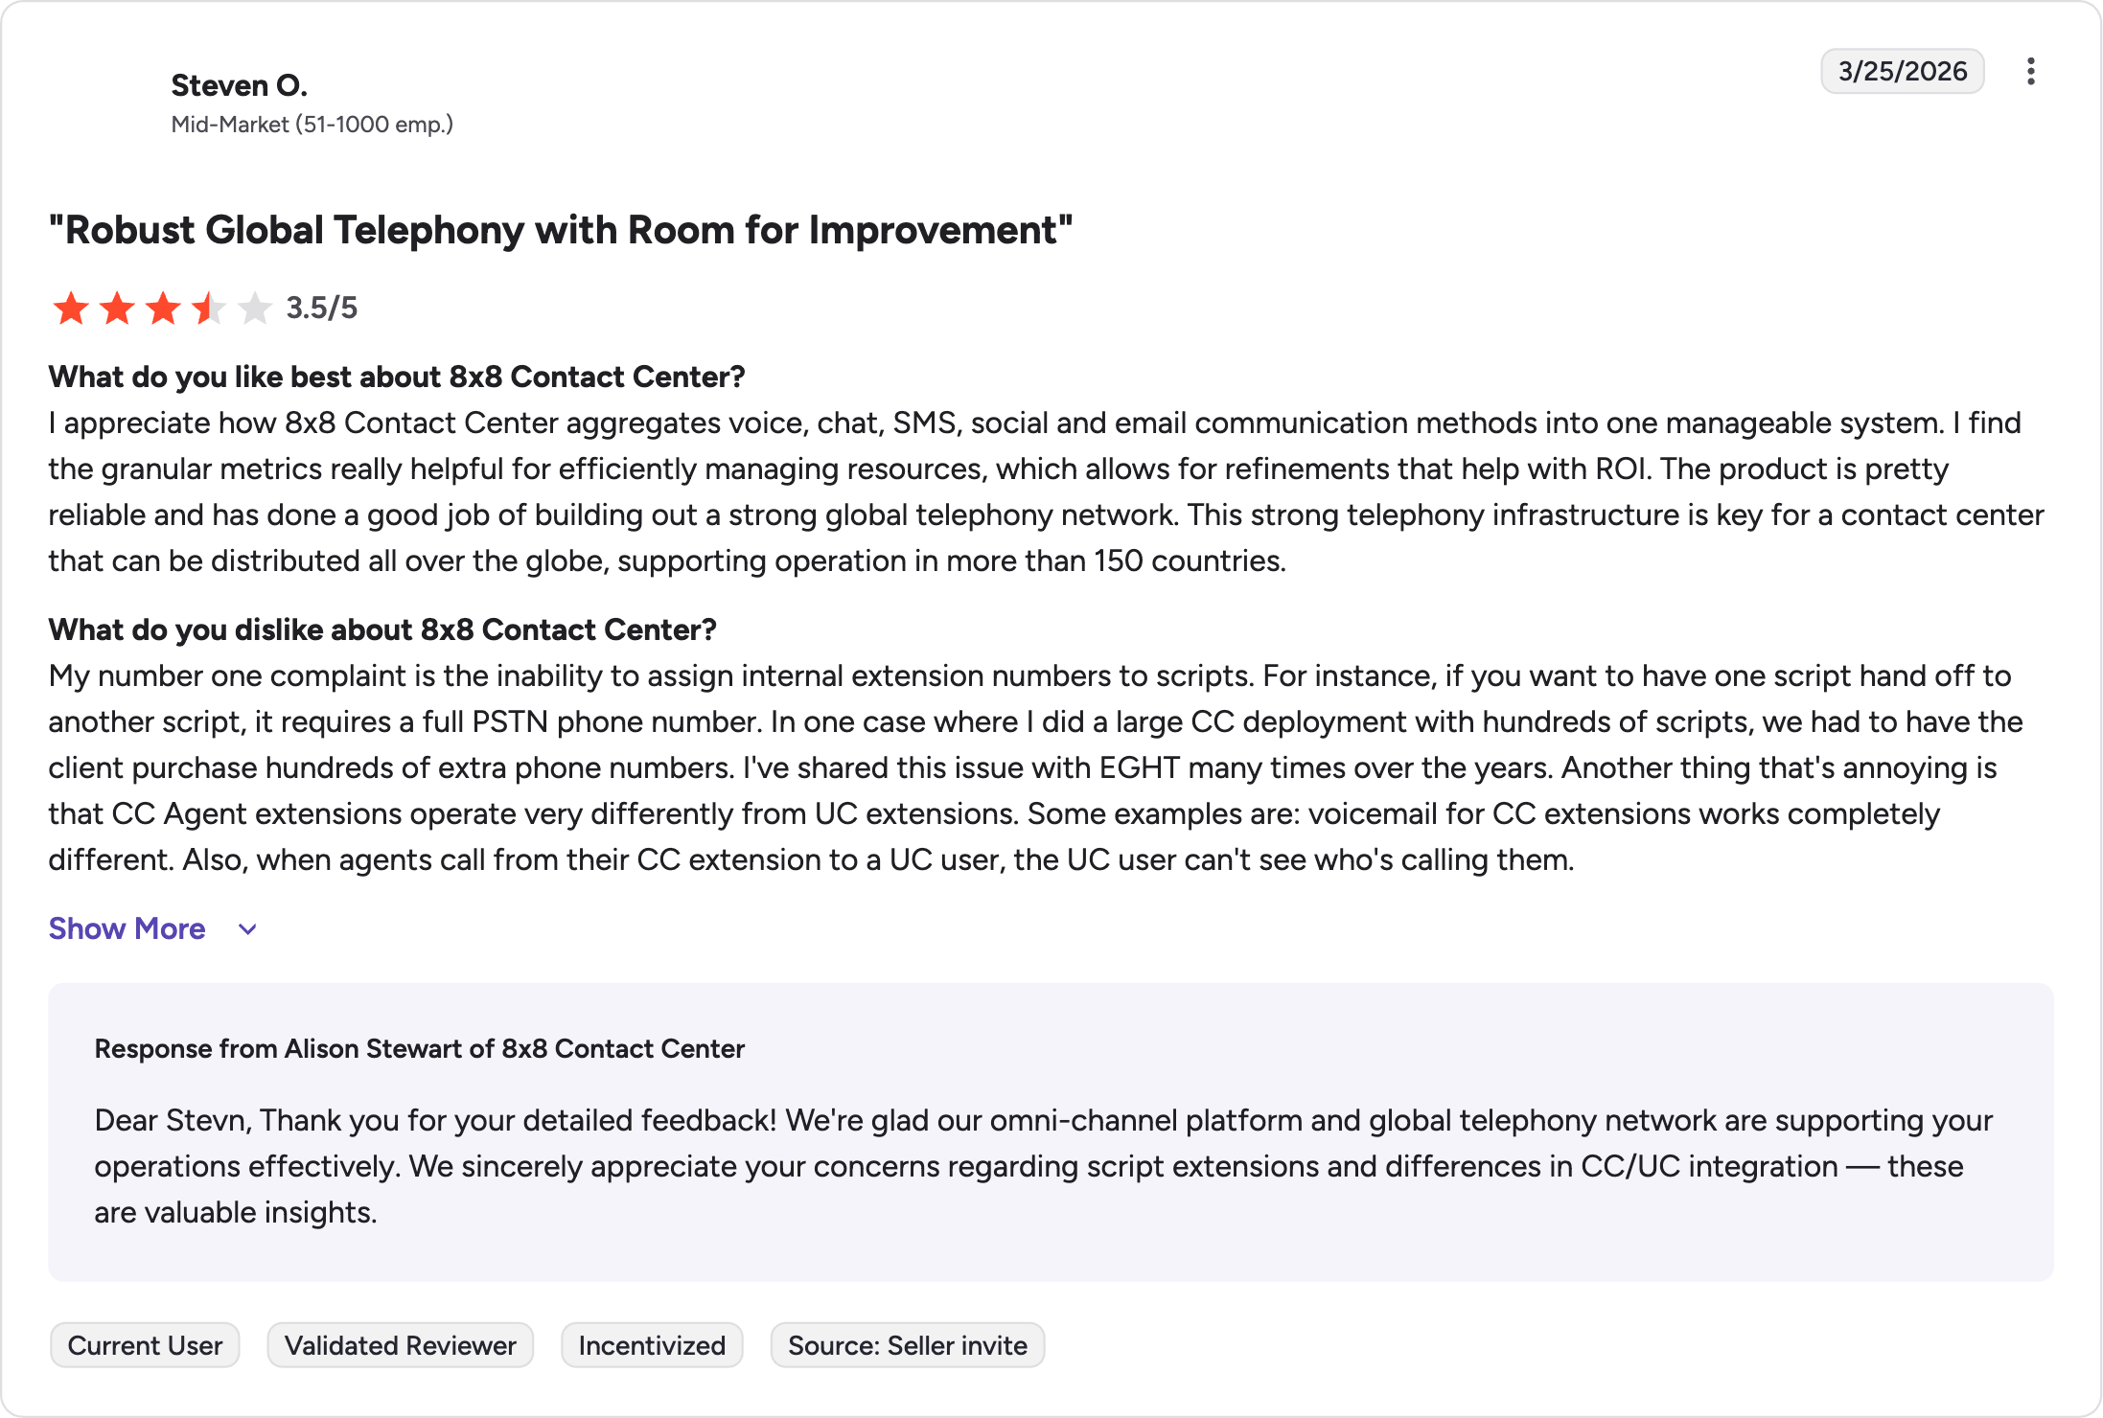
Task: Click the empty fifth gray star
Action: click(x=255, y=309)
